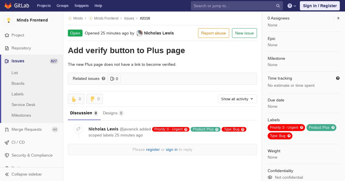
Task: Open the Projects menu
Action: click(44, 6)
